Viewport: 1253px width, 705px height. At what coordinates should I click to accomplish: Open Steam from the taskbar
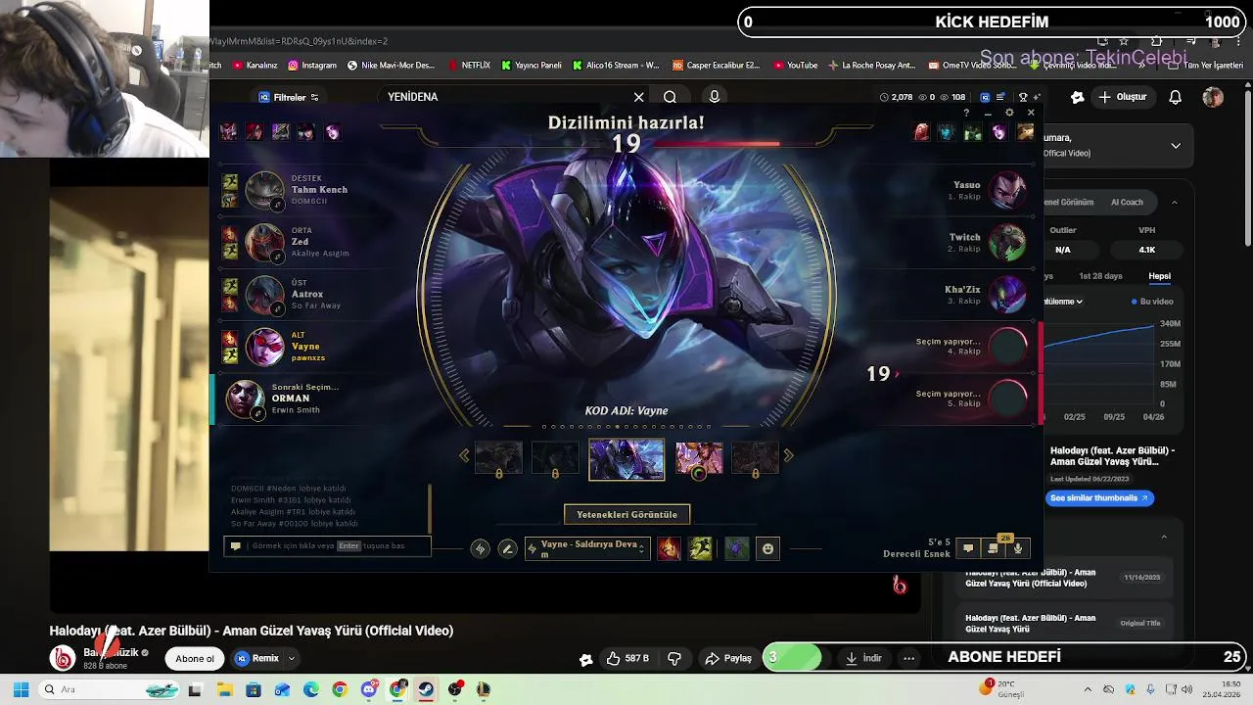pos(426,689)
